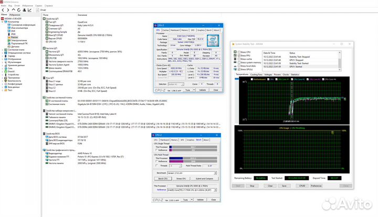Select the Тест benchmark category icon
This screenshot has width=378, height=217.
[x=6, y=90]
